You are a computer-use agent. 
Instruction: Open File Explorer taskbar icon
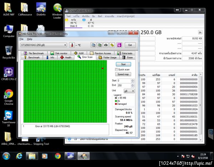32,156
